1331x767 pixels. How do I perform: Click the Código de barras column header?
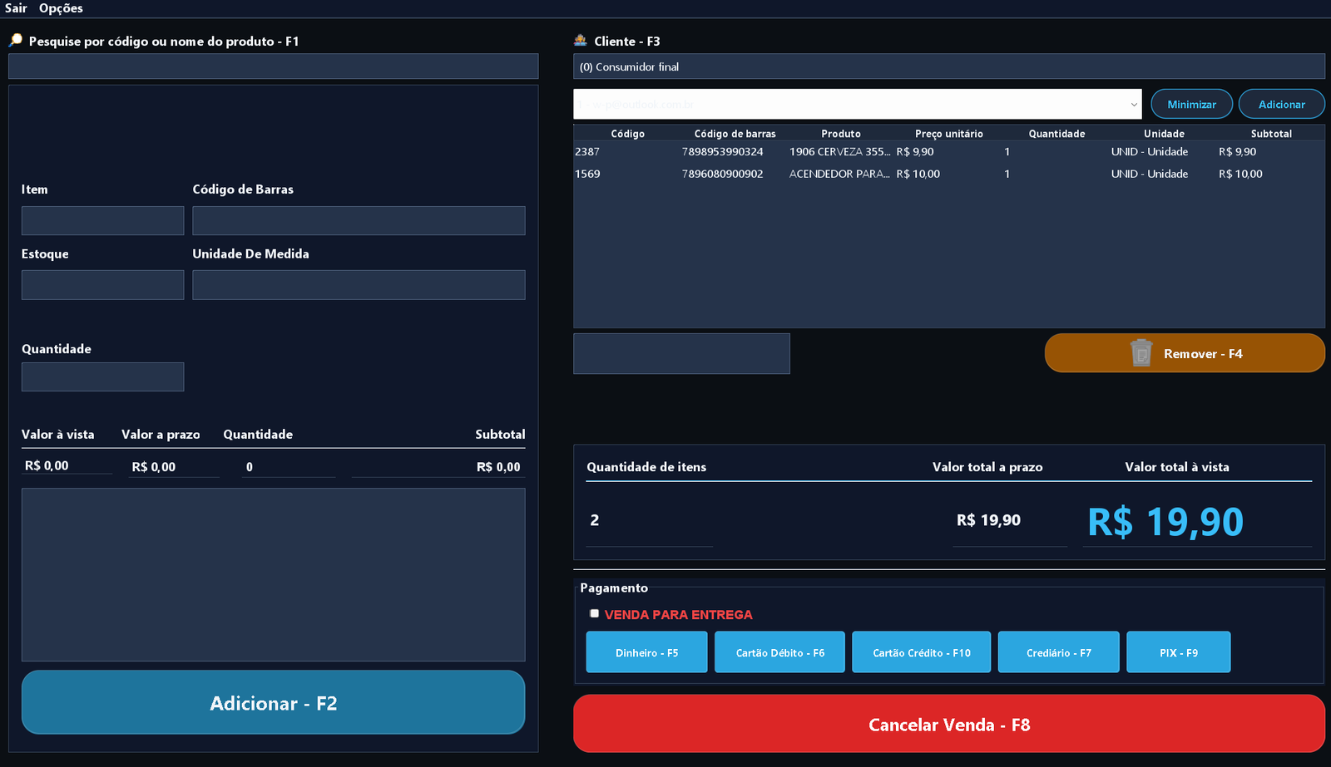tap(735, 133)
